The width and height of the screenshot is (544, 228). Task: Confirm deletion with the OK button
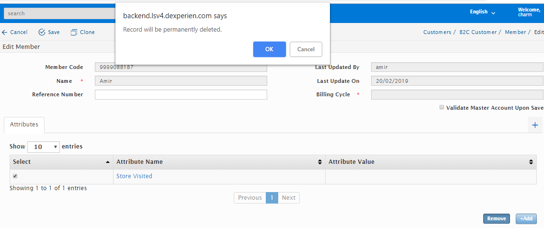click(269, 49)
